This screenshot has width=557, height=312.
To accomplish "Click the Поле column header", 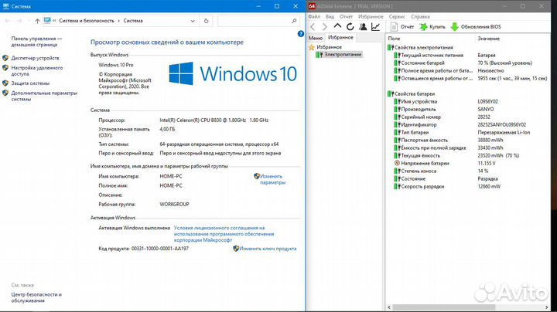I will tap(395, 38).
